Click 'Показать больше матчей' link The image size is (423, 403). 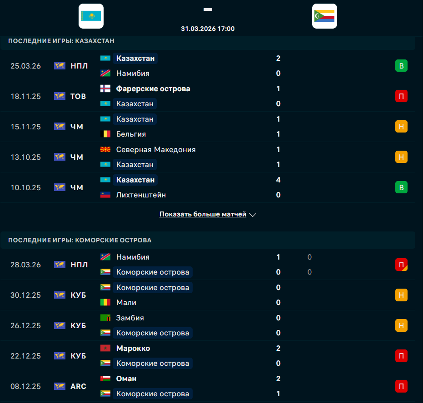pyautogui.click(x=203, y=214)
